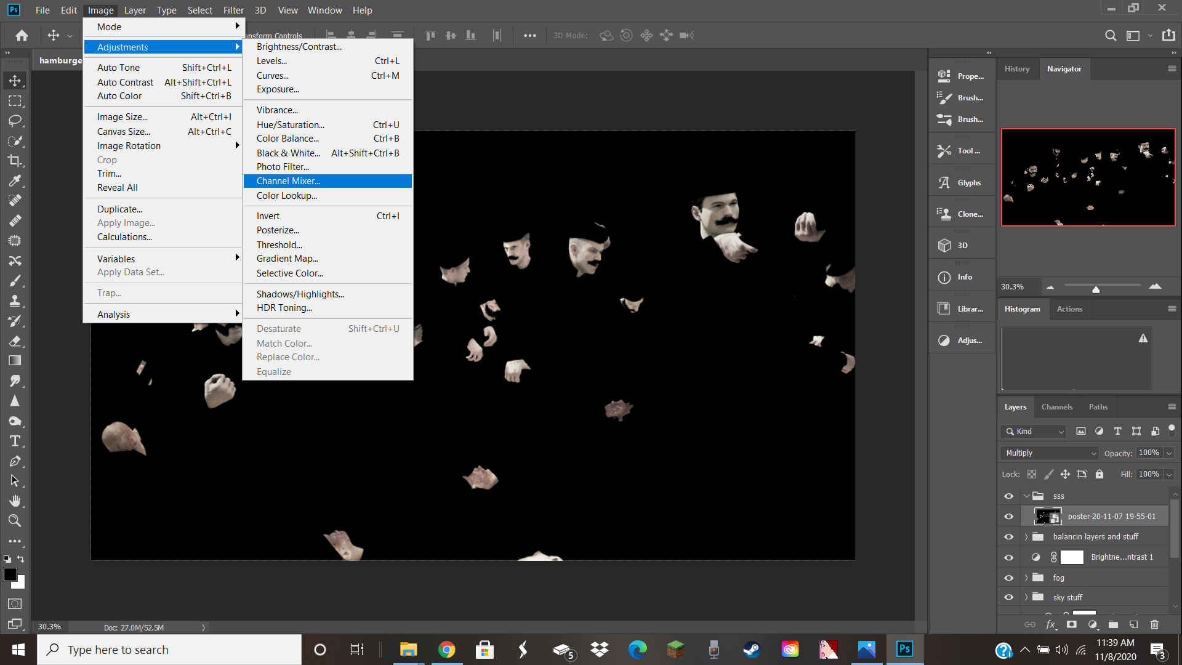Activate the Hand tool
Viewport: 1182px width, 665px height.
[15, 501]
